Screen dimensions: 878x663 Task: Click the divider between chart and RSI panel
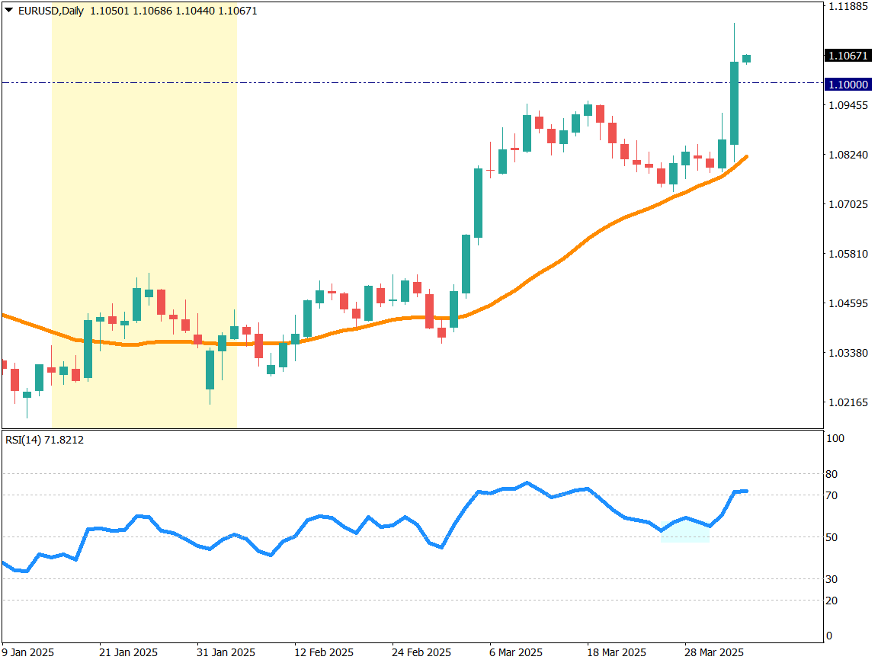click(412, 429)
